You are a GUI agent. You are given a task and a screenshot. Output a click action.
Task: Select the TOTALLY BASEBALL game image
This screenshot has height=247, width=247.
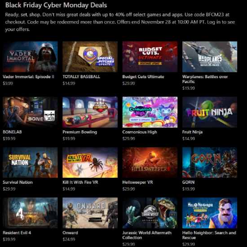pos(90,57)
